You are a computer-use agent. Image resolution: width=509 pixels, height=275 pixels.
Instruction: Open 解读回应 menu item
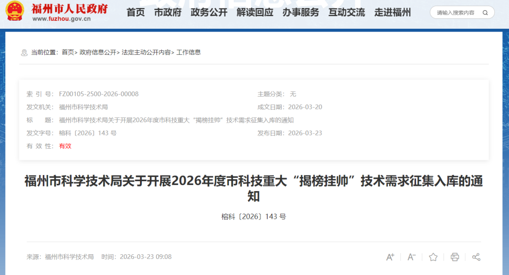[x=255, y=13]
